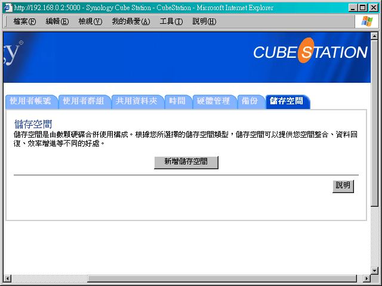Screen dimensions: 382x286
Task: Switch to the 使用者帳號 tab
Action: [32, 101]
